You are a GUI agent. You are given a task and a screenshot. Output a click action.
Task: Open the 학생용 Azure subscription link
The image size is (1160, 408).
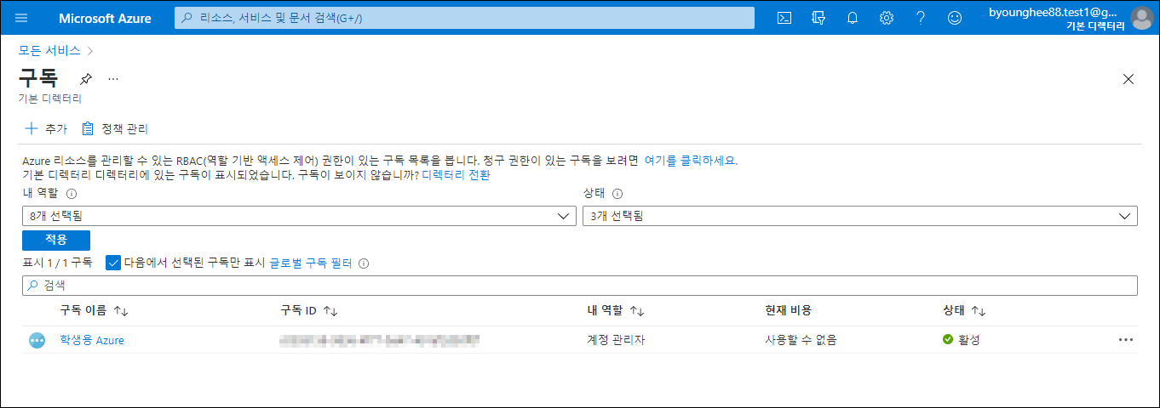coord(92,340)
